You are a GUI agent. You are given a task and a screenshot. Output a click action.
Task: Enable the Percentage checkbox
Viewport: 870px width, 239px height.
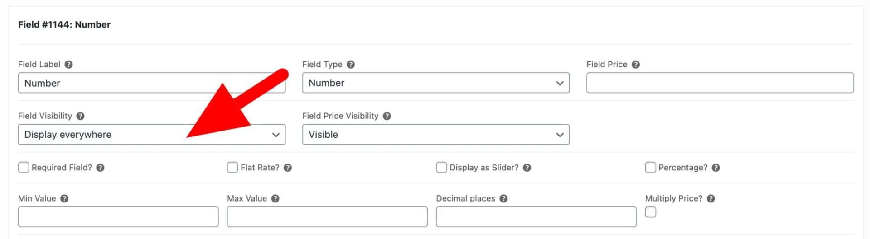click(x=650, y=168)
